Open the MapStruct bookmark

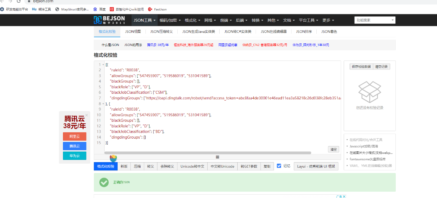72,9
